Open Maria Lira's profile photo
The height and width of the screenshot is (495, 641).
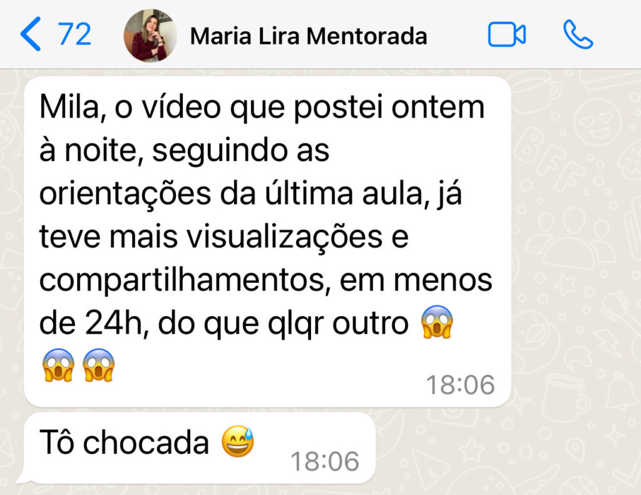pyautogui.click(x=150, y=36)
